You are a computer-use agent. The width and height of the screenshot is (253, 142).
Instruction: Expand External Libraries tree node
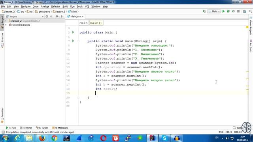click(6, 25)
